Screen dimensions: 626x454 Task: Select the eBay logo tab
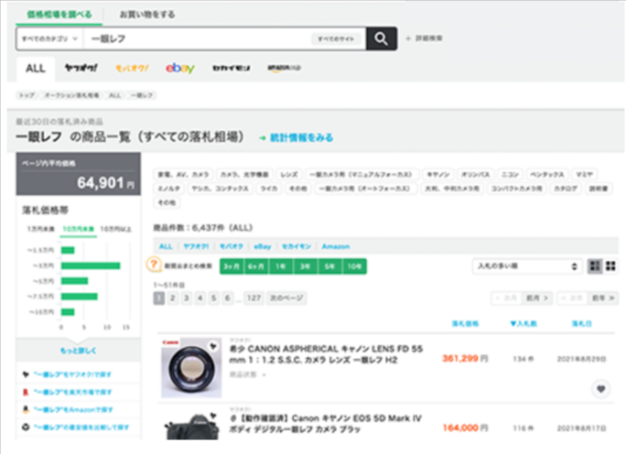[x=179, y=68]
